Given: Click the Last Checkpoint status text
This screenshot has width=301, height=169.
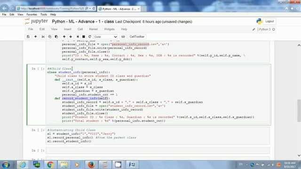Looking at the screenshot, I should pos(154,22).
